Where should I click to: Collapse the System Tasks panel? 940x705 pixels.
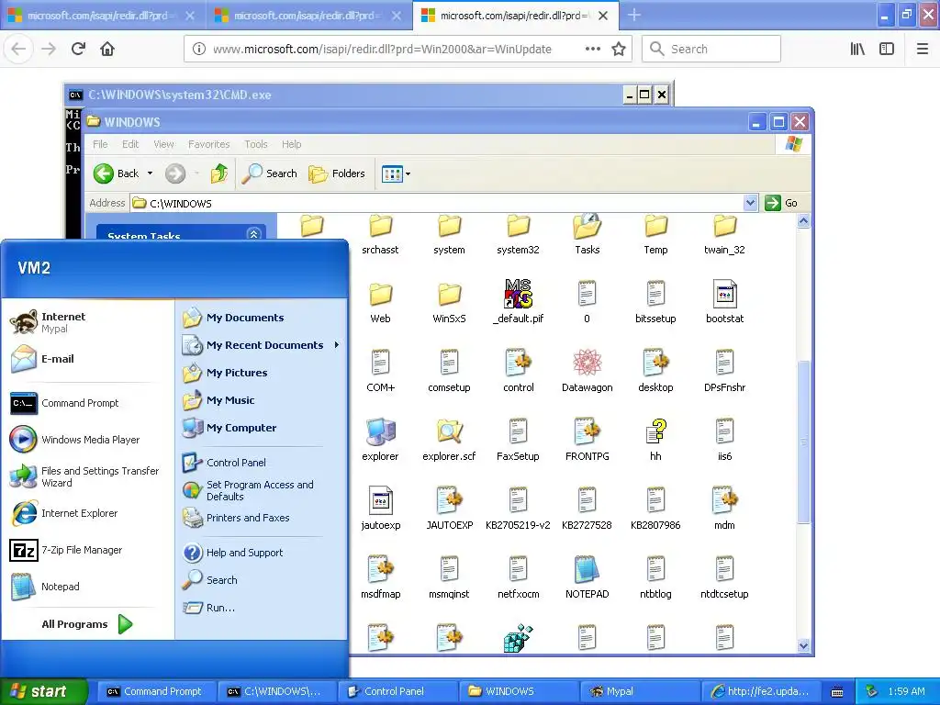pos(253,234)
